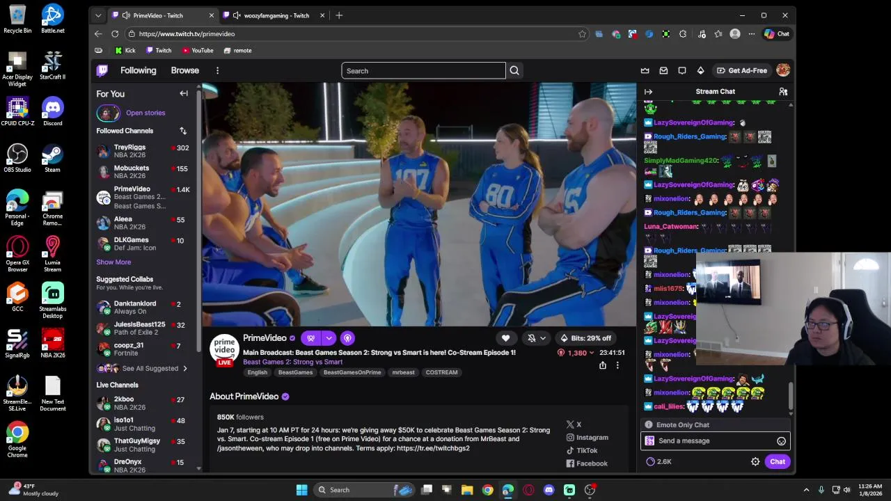Open the Twitch notifications inbox icon

pyautogui.click(x=663, y=70)
